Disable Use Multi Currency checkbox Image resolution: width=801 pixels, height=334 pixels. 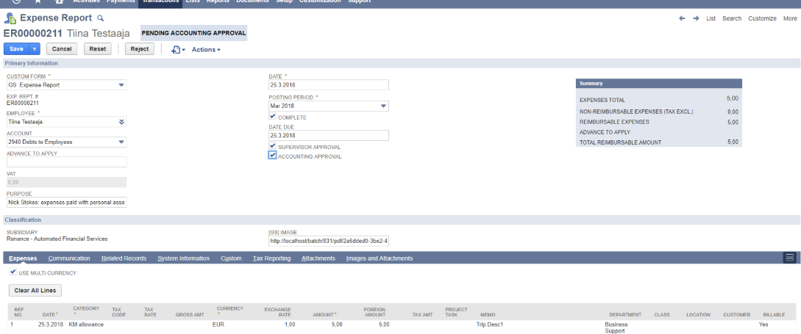point(13,272)
